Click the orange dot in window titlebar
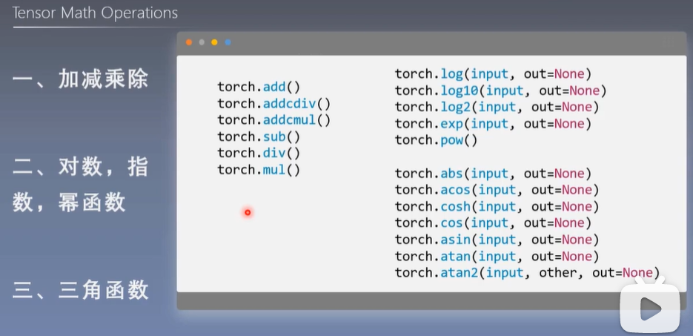693x336 pixels. [x=189, y=42]
